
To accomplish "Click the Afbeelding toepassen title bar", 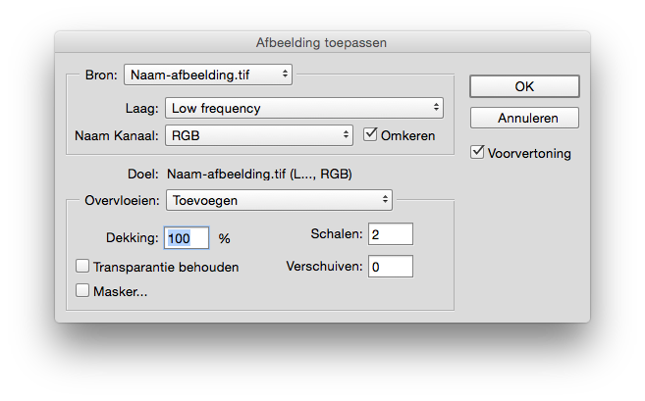I will coord(322,42).
